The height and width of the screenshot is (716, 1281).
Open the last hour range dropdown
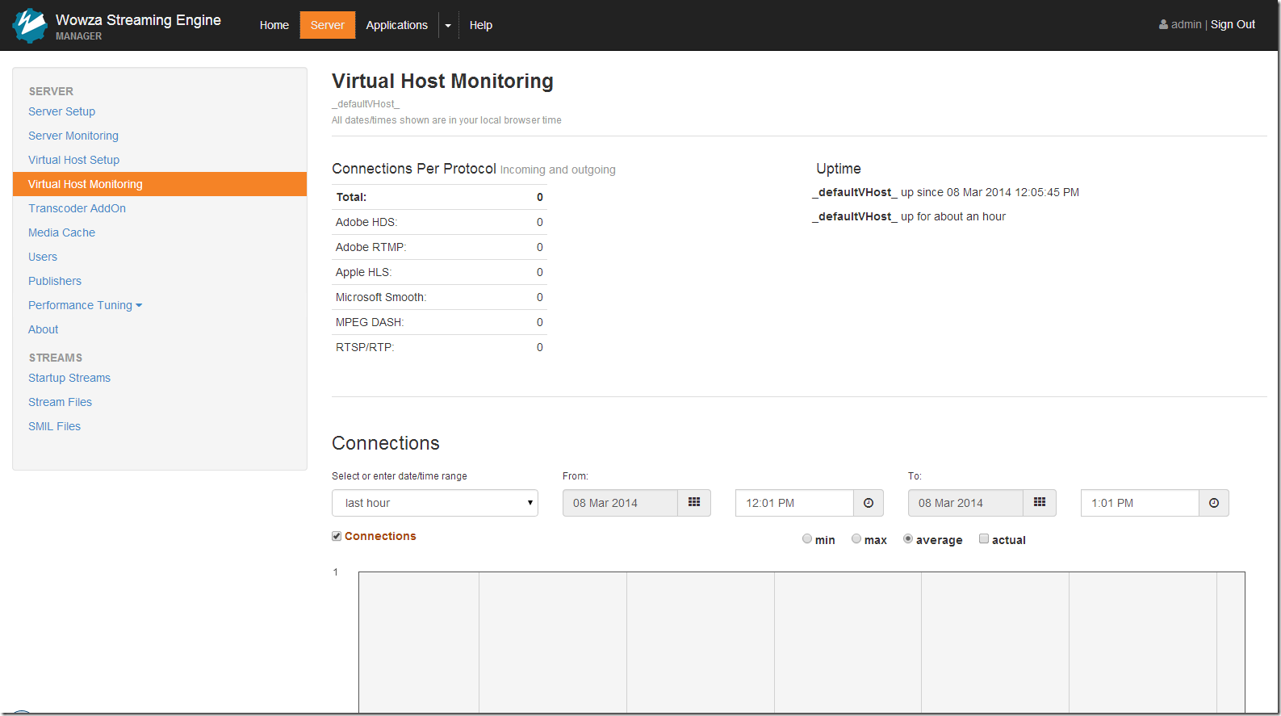coord(435,503)
